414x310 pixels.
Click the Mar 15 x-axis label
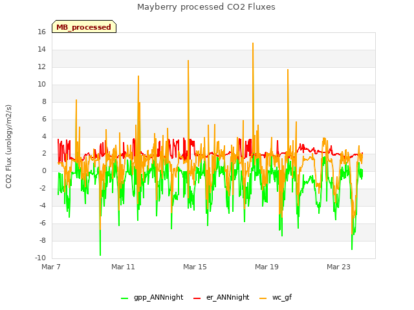pos(195,267)
